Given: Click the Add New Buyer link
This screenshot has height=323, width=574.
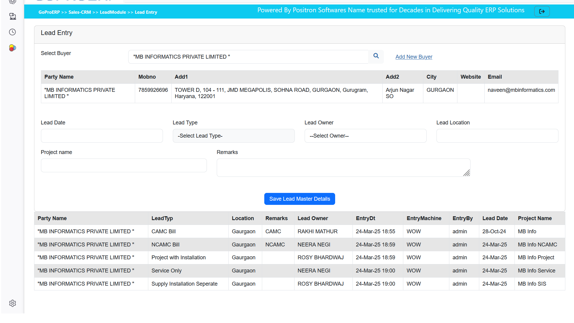Looking at the screenshot, I should (x=414, y=57).
